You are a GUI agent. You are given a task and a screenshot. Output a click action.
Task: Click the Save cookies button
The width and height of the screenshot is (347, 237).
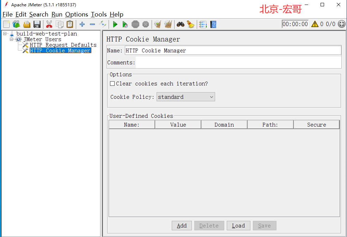264,225
